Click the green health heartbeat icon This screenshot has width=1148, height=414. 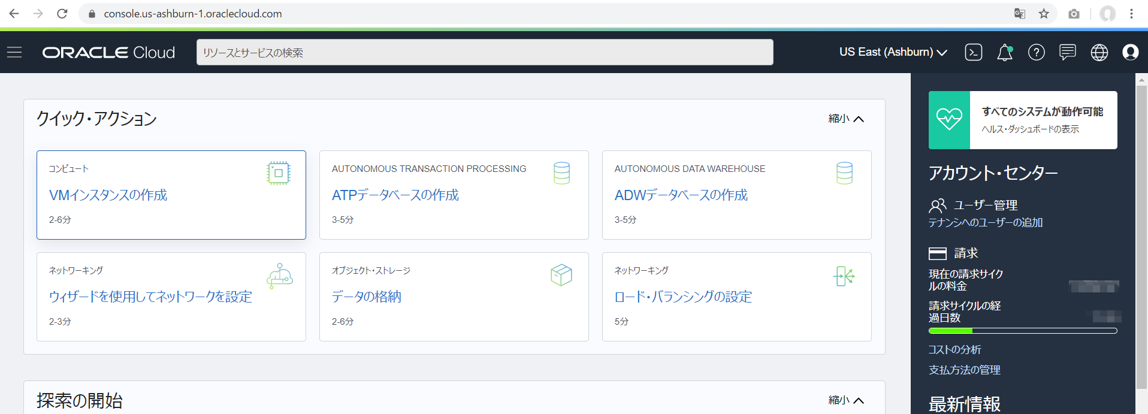[949, 120]
